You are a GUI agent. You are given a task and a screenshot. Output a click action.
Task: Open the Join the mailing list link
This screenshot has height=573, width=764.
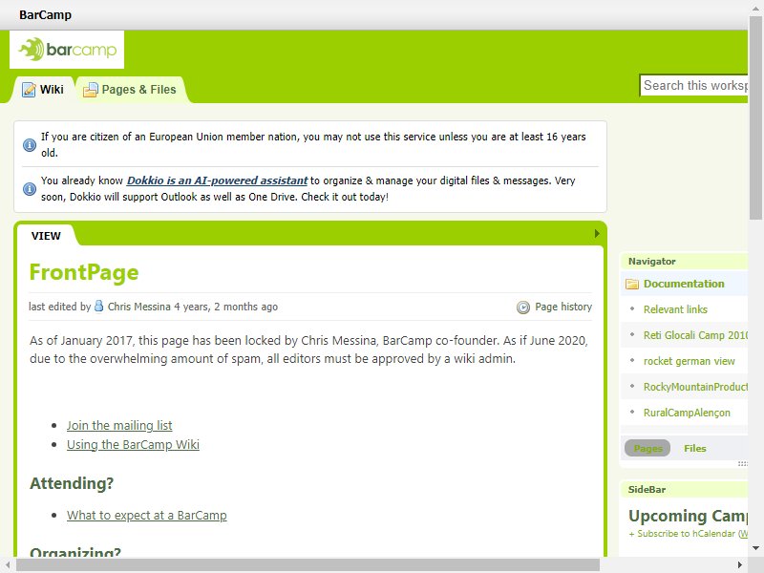(x=119, y=425)
